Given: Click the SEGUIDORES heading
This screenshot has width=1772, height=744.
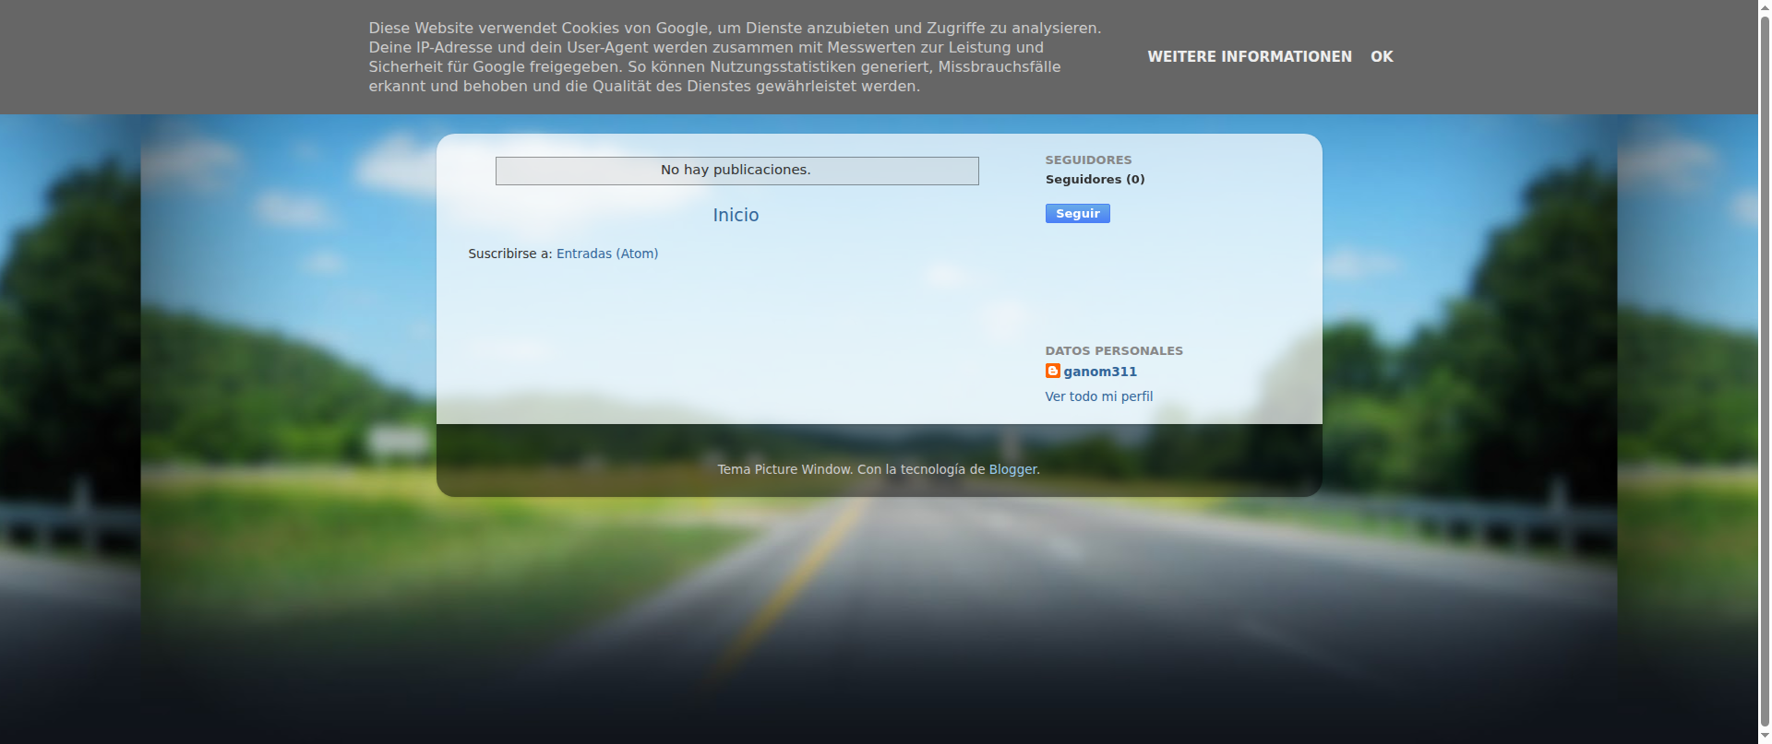Looking at the screenshot, I should [1088, 159].
